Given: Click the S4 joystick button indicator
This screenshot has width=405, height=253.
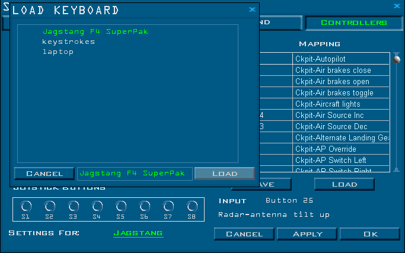Looking at the screenshot, I should pos(97,206).
